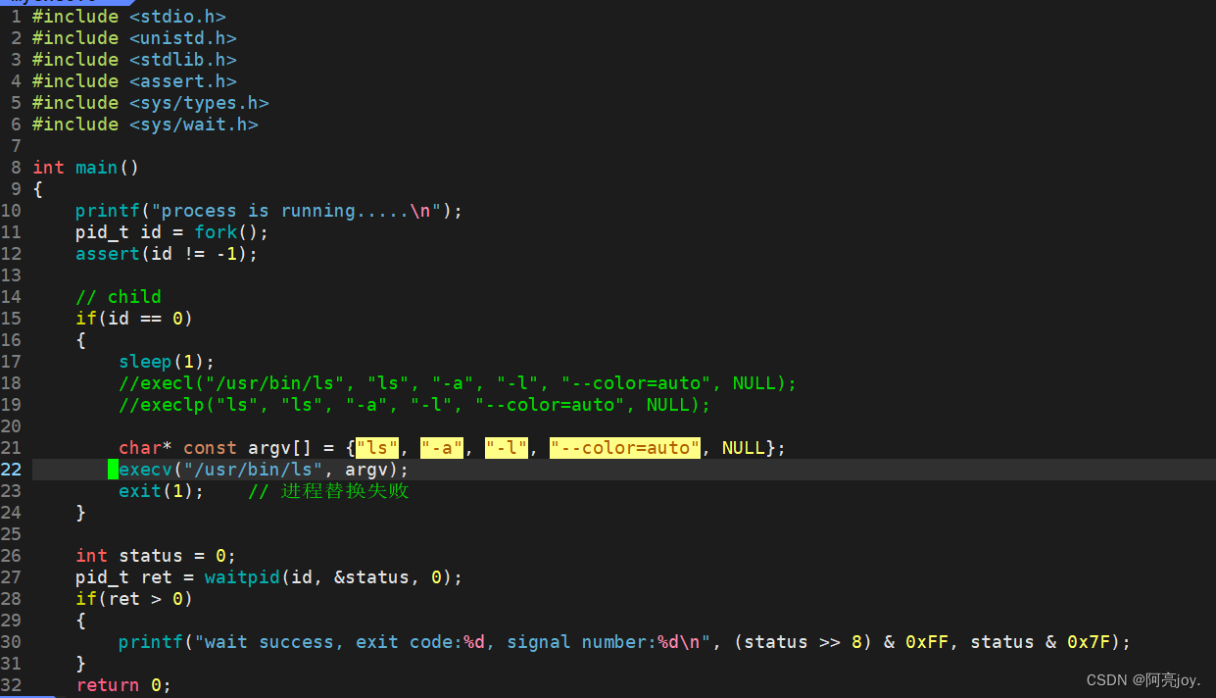Click the 0xFF hex mask
1216x698 pixels.
point(926,642)
